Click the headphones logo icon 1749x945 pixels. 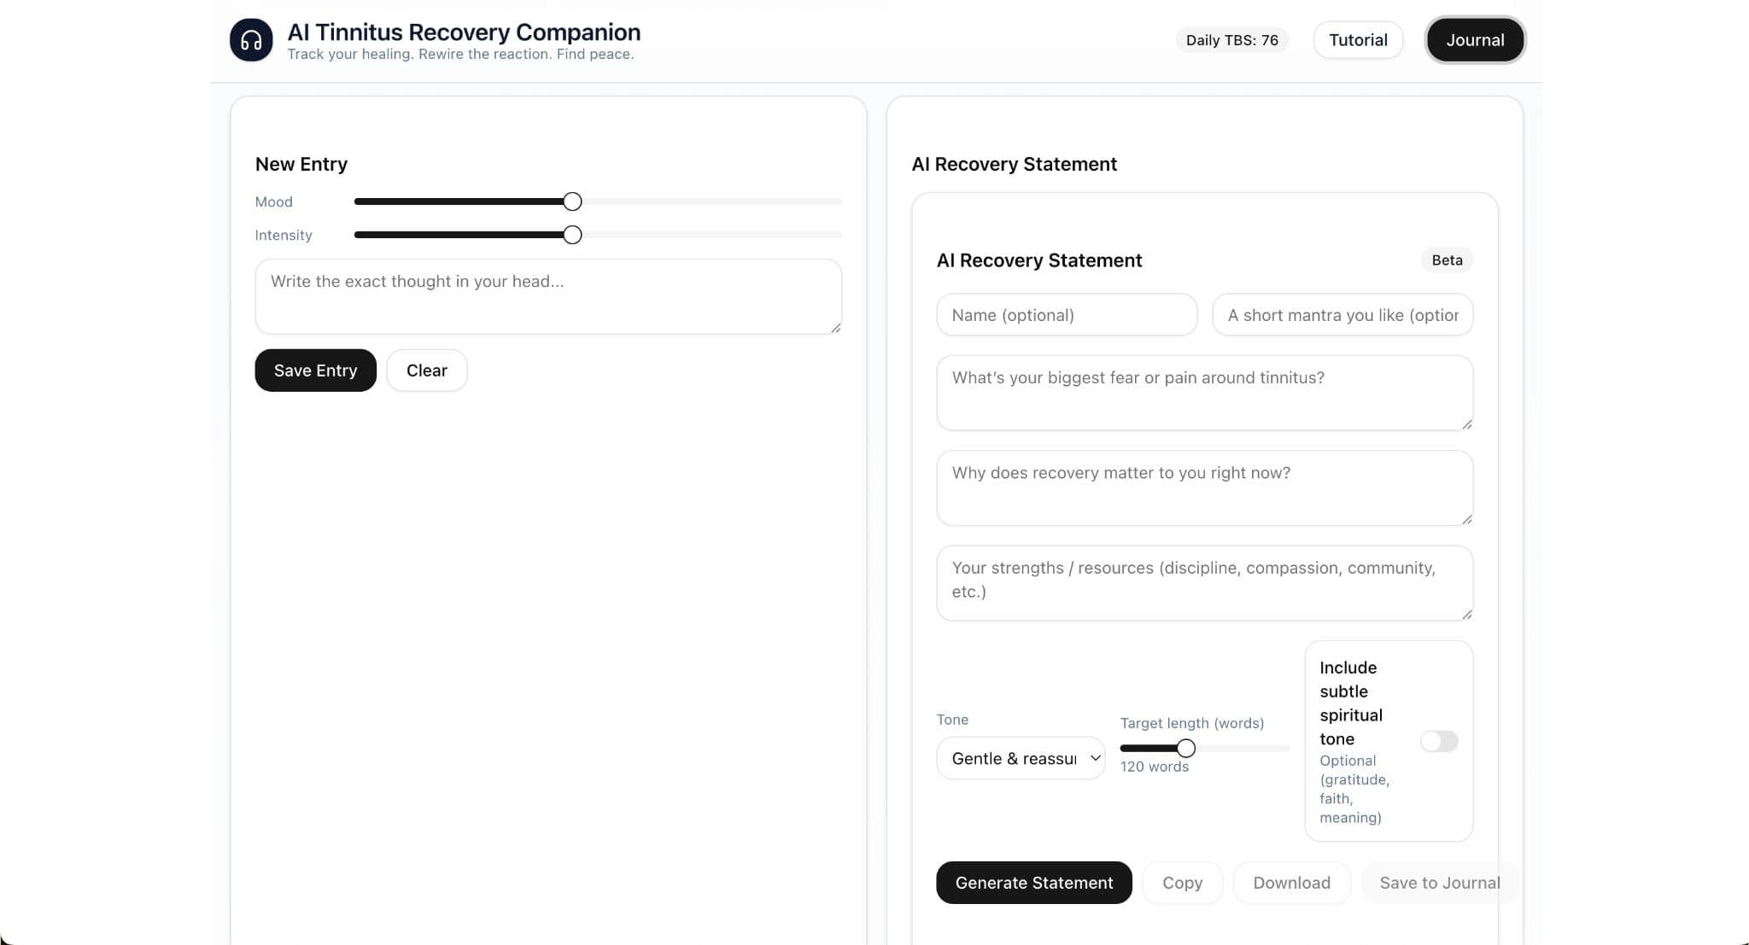tap(251, 39)
